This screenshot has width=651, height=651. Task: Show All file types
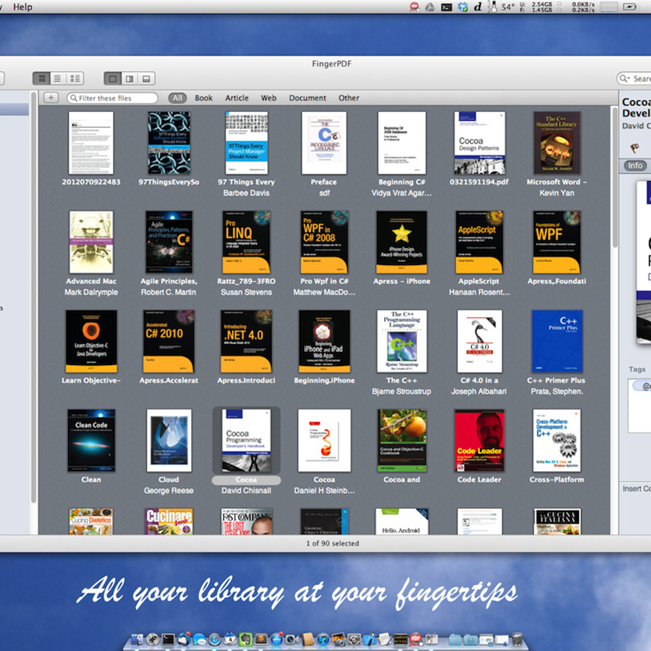tap(177, 98)
